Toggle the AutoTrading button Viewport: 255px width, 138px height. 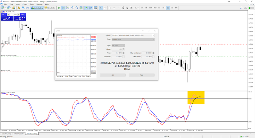tap(37, 8)
